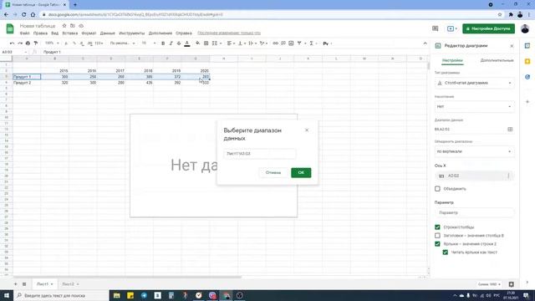Image resolution: width=535 pixels, height=301 pixels.
Task: Click the Undo toolbar icon
Action: (x=12, y=43)
